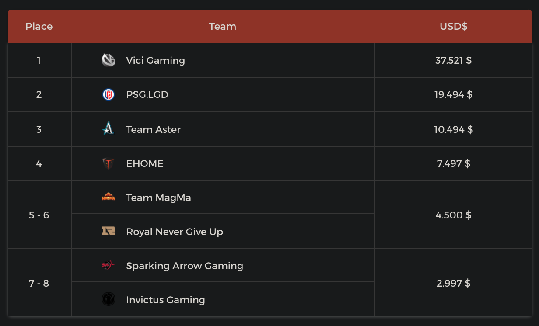Open the PSG.LGD team name
Viewport: 539px width, 326px height.
click(x=147, y=94)
